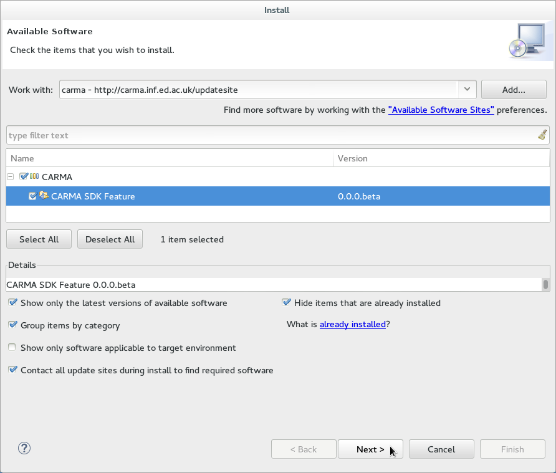Click the CARMA SDK Feature plugin icon
The image size is (556, 473).
tap(44, 196)
